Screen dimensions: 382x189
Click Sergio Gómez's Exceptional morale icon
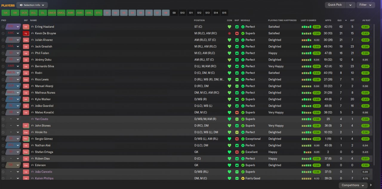coord(243,139)
